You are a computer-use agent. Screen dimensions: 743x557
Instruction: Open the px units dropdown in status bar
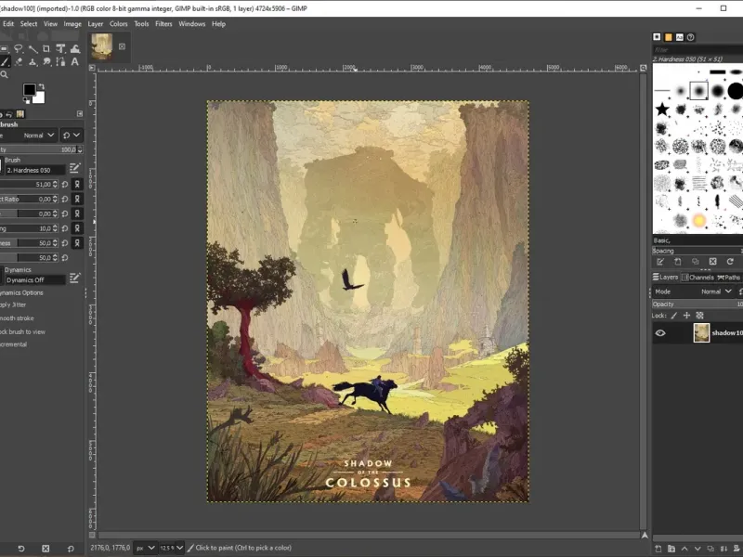pos(143,548)
